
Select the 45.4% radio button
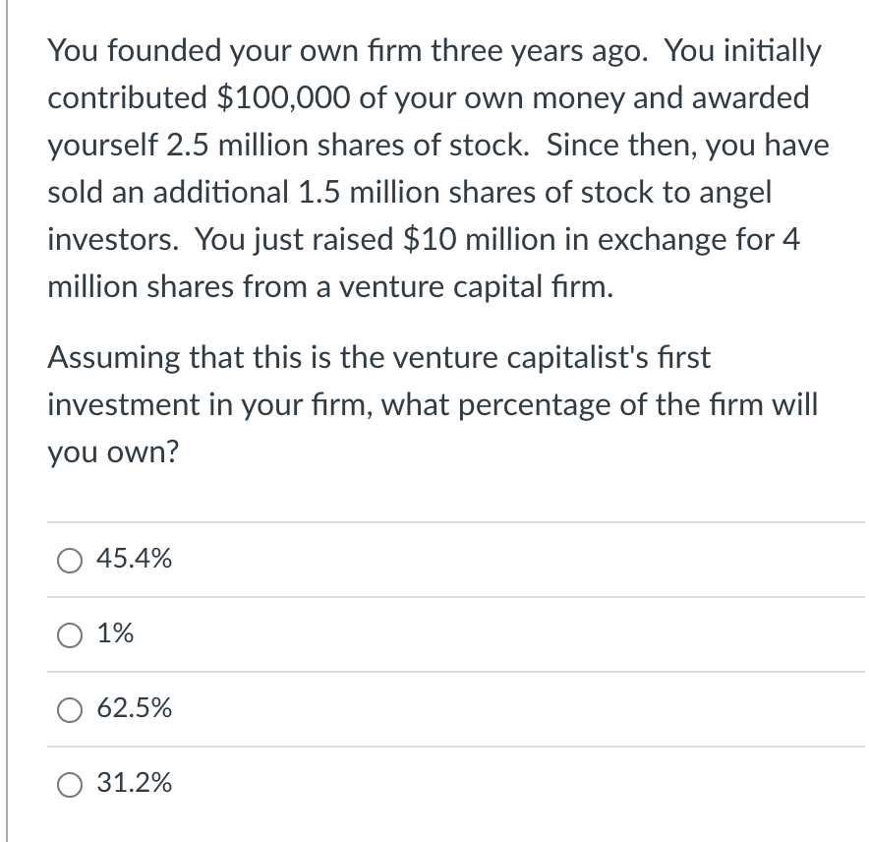pos(70,561)
